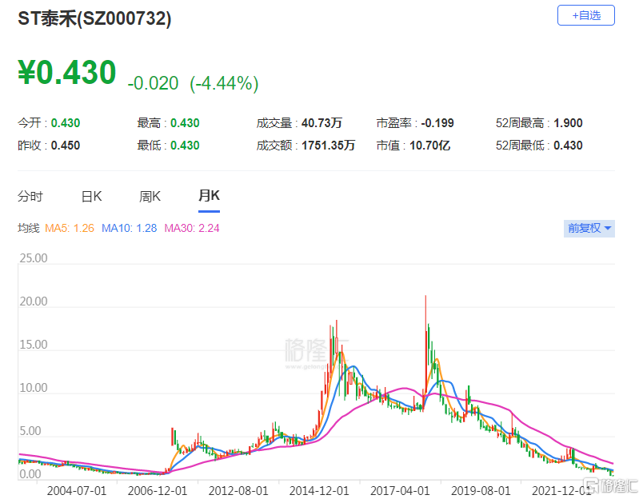Toggle the orange MA5 moving average label
The height and width of the screenshot is (499, 643).
coord(70,228)
